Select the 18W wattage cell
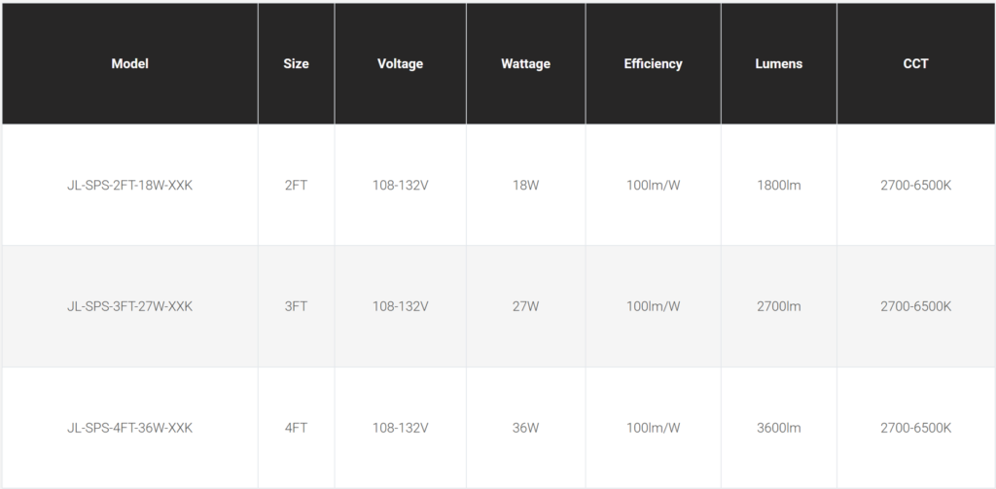The image size is (996, 489). [x=525, y=185]
